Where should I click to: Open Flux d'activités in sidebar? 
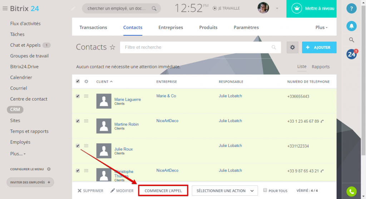25,24
